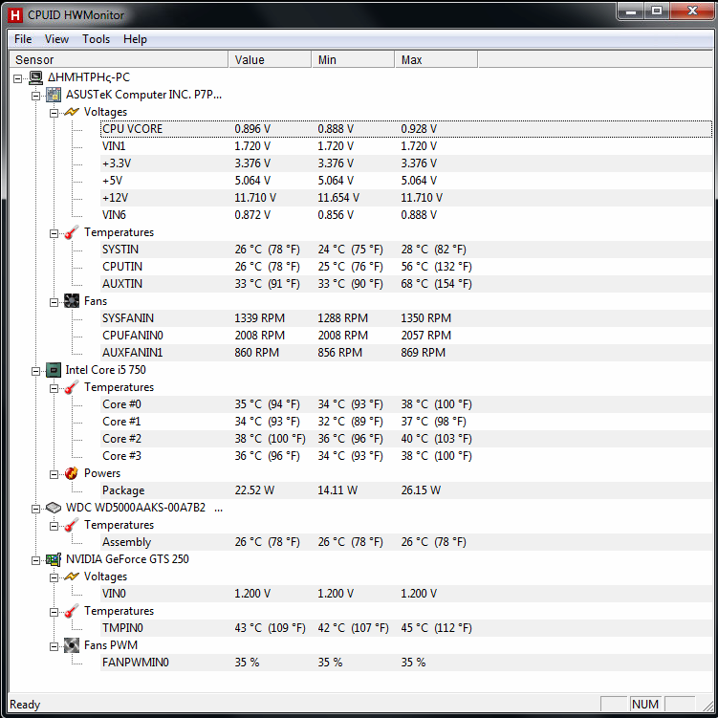718x718 pixels.
Task: Open the View menu
Action: [56, 39]
